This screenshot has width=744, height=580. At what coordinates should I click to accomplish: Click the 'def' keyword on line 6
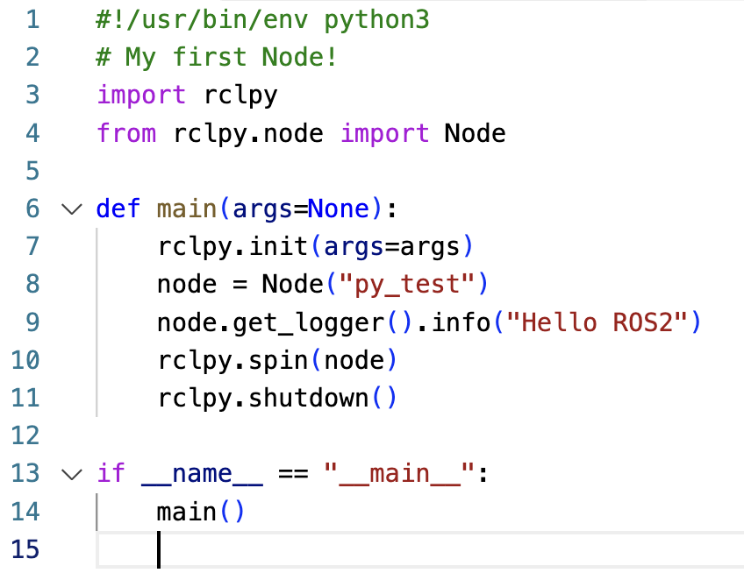coord(118,209)
